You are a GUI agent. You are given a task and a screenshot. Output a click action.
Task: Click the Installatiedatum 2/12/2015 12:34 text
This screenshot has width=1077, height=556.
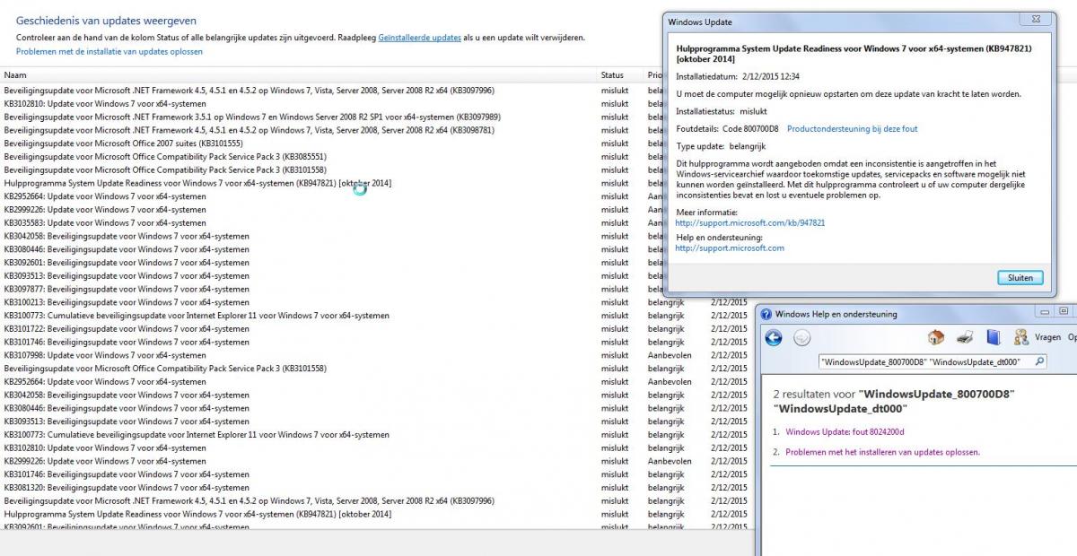coord(737,76)
